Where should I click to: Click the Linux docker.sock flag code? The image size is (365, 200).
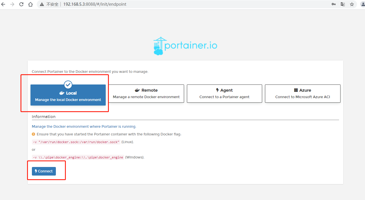point(76,142)
